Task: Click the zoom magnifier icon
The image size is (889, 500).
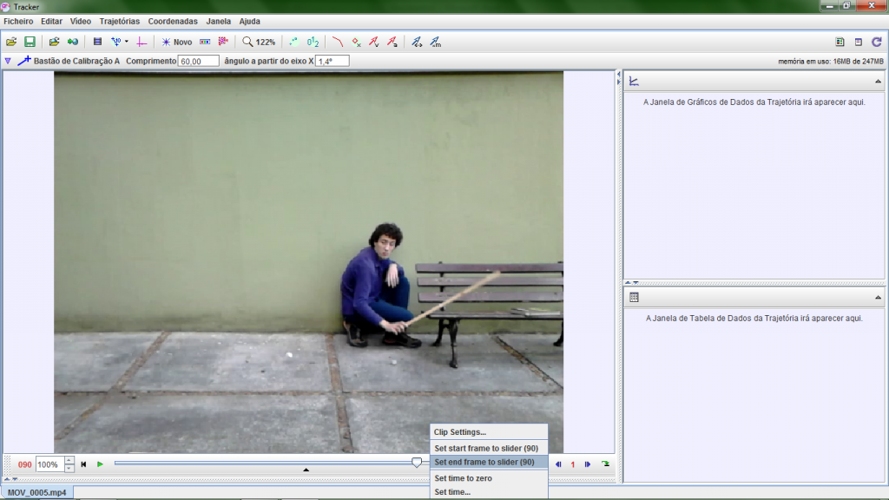Action: (247, 42)
